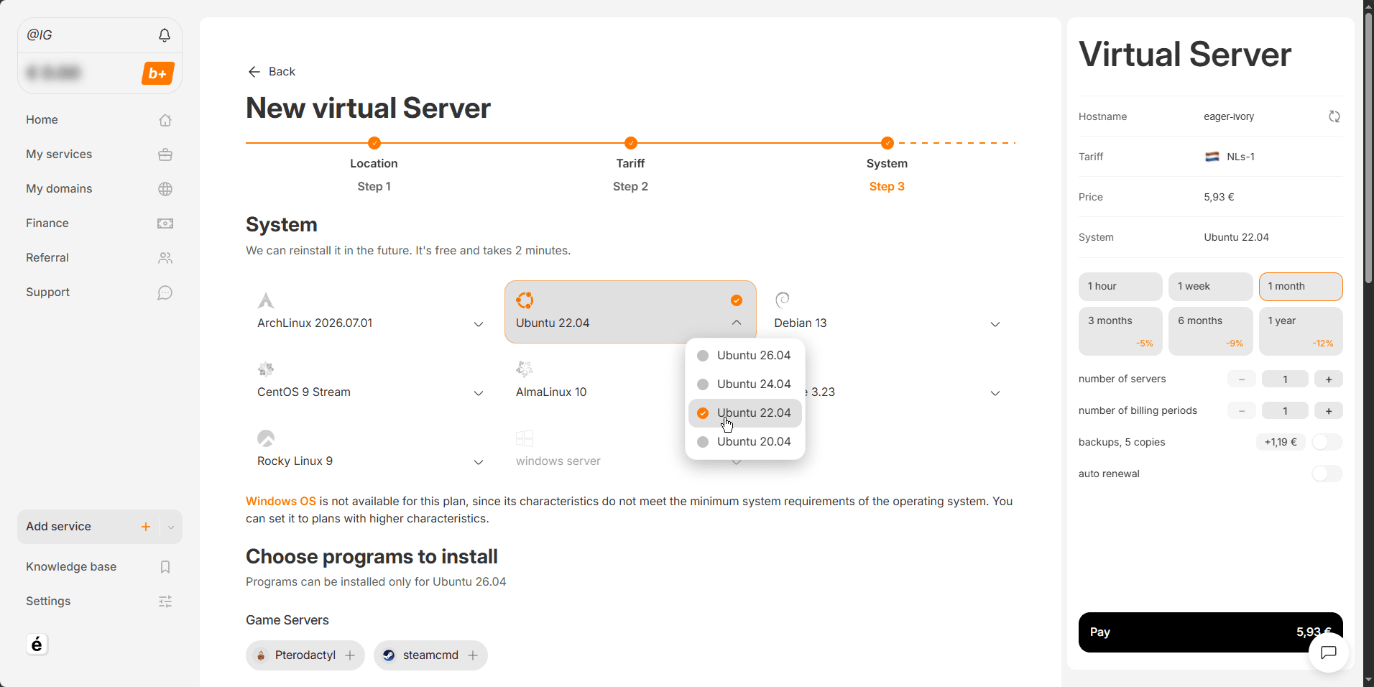
Task: Select Ubuntu 26.04 radio option
Action: pos(745,356)
